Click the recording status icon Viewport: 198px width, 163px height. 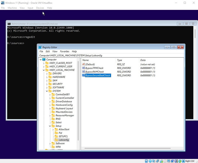click(172, 161)
